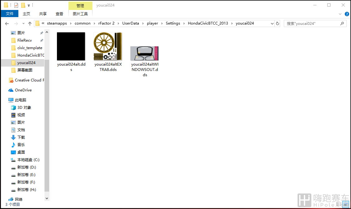This screenshot has height=209, width=351.
Task: Switch to the 主页 ribbon tab
Action: 26,14
